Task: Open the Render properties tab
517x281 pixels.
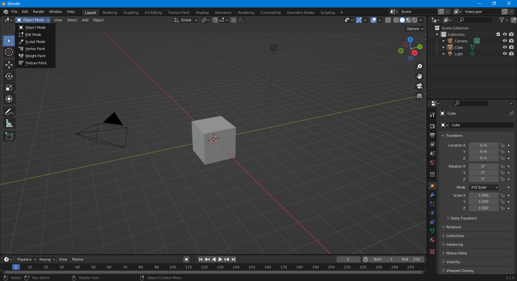Action: point(432,126)
